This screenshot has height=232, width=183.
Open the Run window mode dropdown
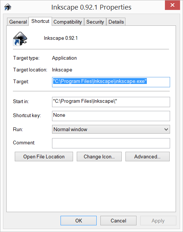pos(111,129)
